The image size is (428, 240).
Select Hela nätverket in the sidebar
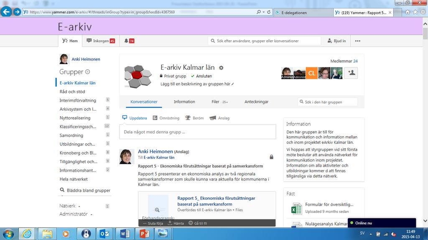click(74, 179)
